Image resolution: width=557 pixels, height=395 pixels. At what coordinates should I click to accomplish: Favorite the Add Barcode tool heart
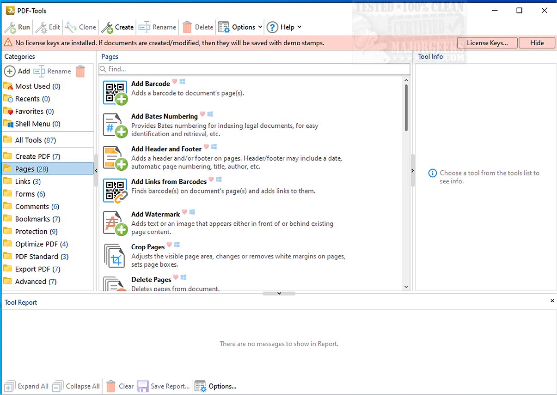point(175,82)
